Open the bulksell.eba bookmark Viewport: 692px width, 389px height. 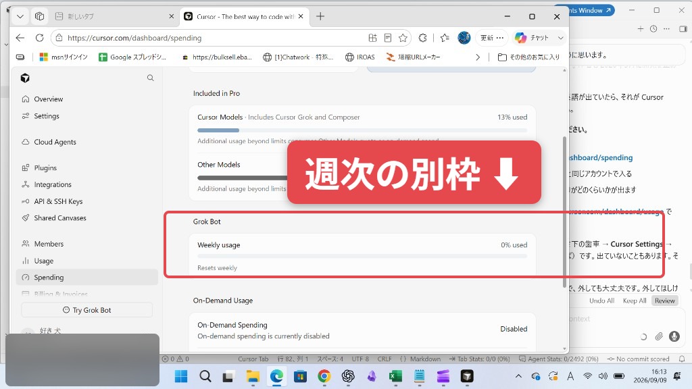[217, 57]
